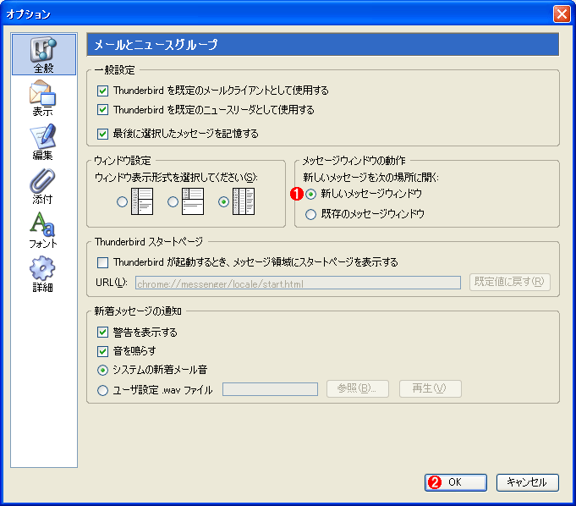Open the 編集 (Composition) pencil icon
The height and width of the screenshot is (506, 576).
43,142
